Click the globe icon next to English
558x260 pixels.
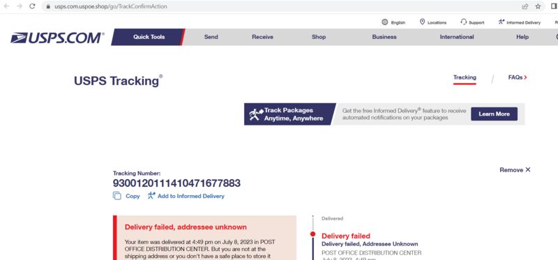pyautogui.click(x=384, y=22)
